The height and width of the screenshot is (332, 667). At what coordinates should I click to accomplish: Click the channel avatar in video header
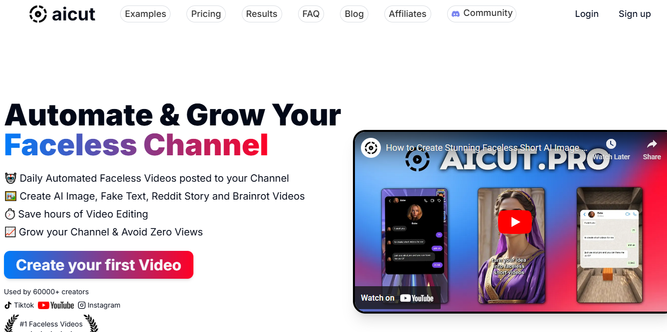pyautogui.click(x=371, y=148)
